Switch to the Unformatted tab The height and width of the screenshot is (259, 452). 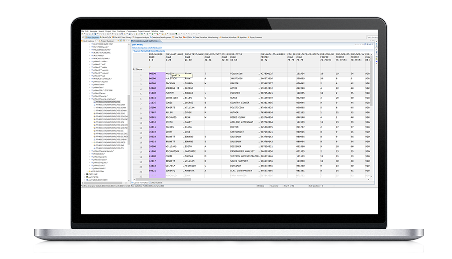[x=156, y=182]
